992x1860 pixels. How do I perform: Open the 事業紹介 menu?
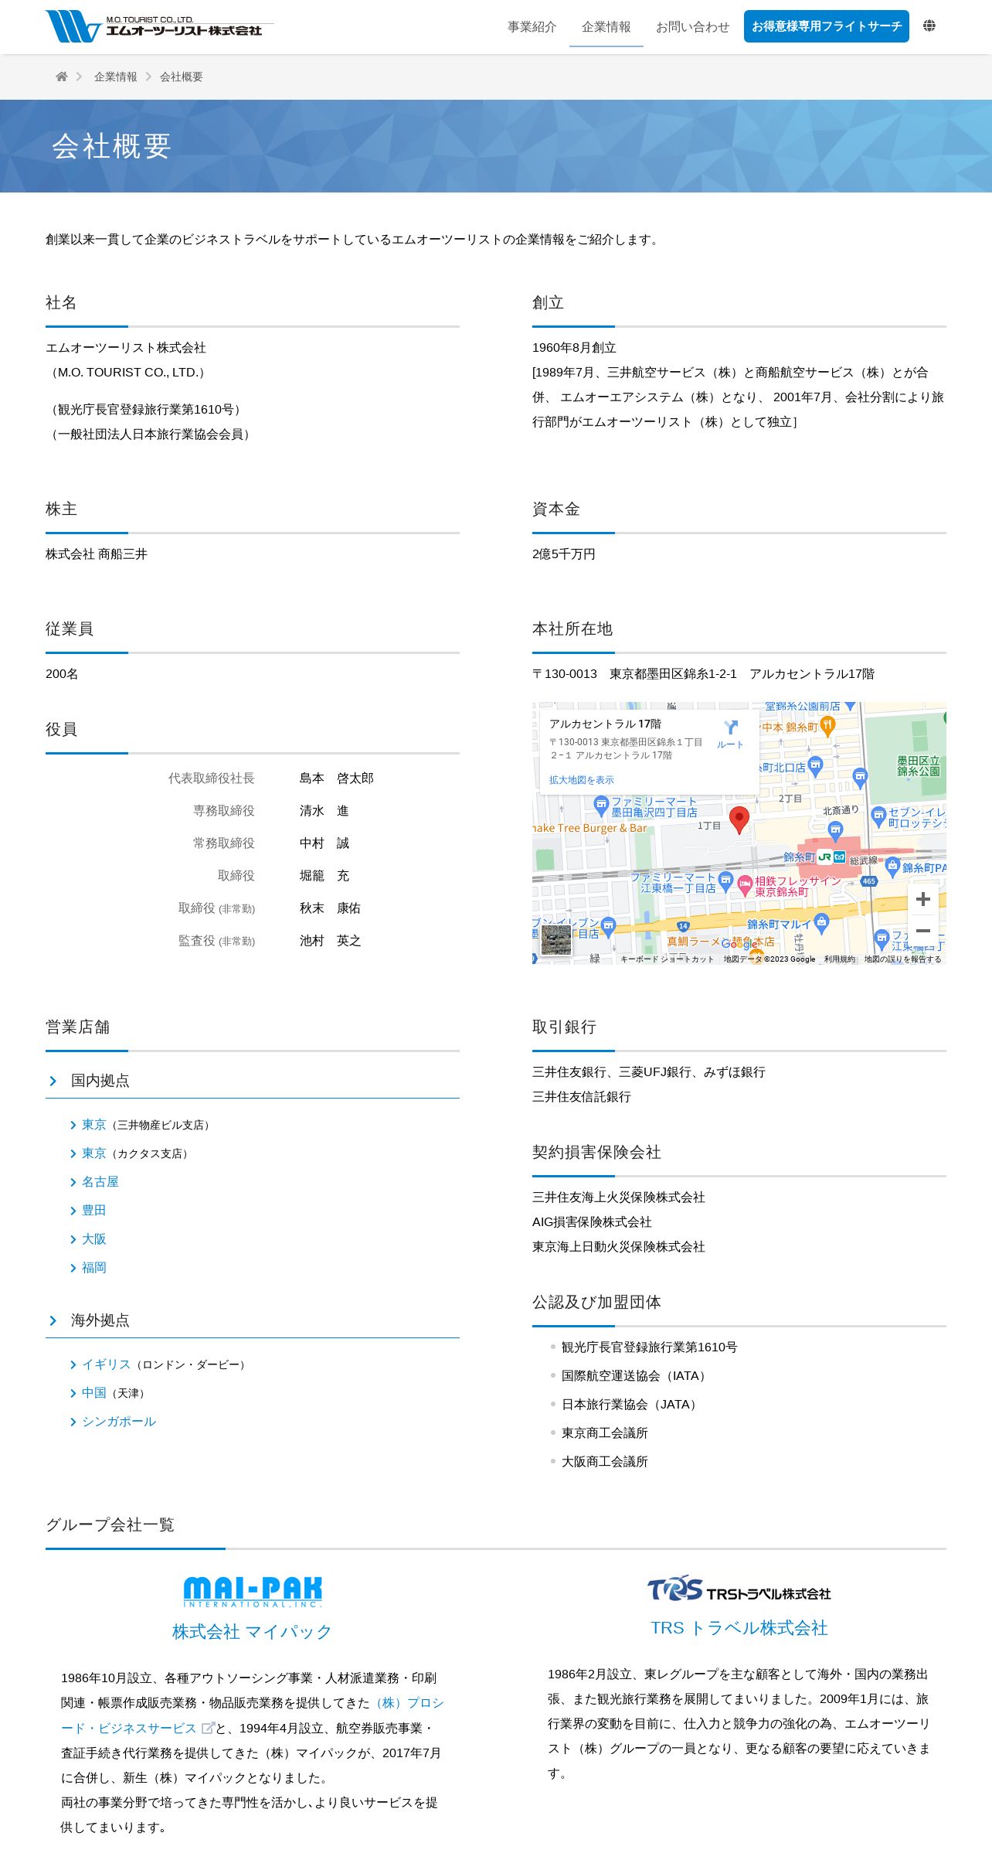(532, 27)
